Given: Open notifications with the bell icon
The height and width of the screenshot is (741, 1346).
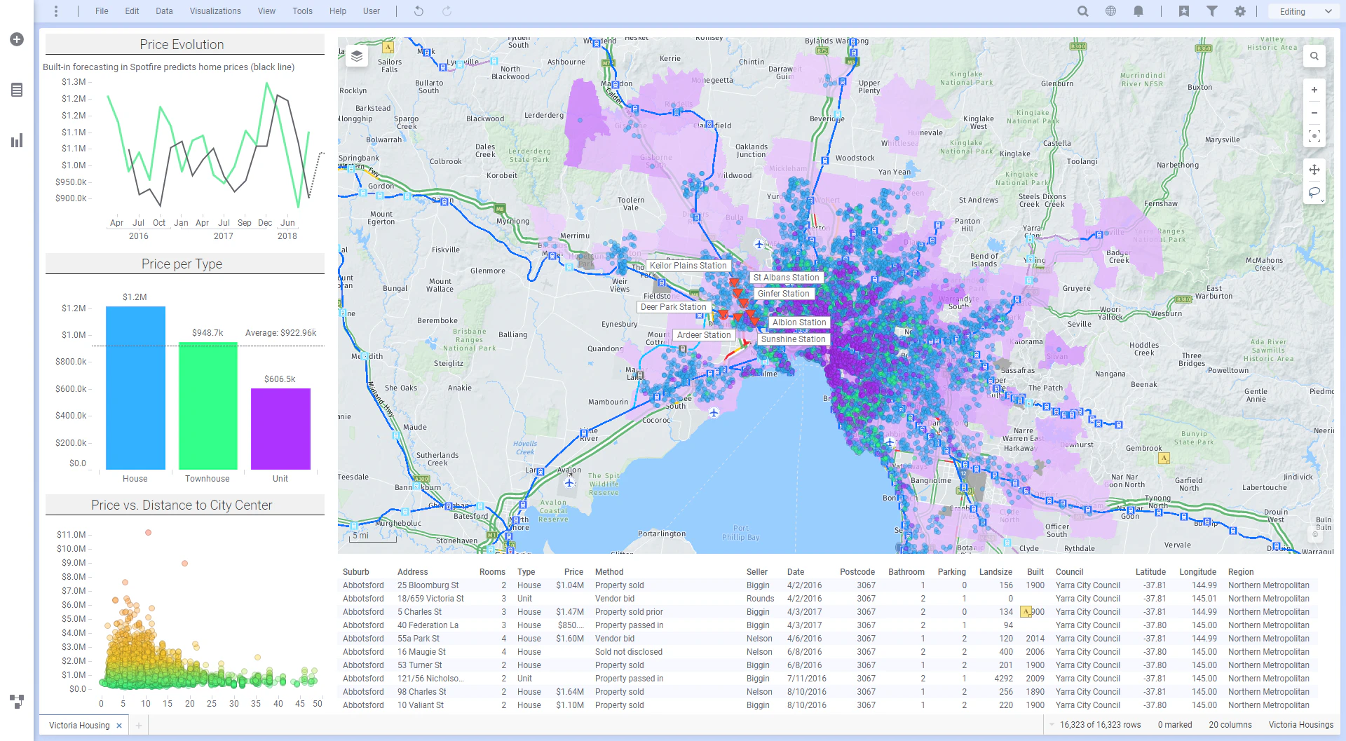Looking at the screenshot, I should pyautogui.click(x=1138, y=11).
